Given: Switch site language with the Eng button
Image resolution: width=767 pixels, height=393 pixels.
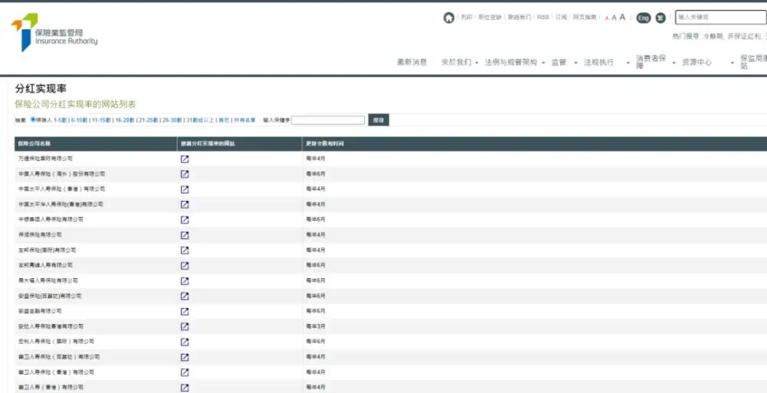Looking at the screenshot, I should coord(644,18).
